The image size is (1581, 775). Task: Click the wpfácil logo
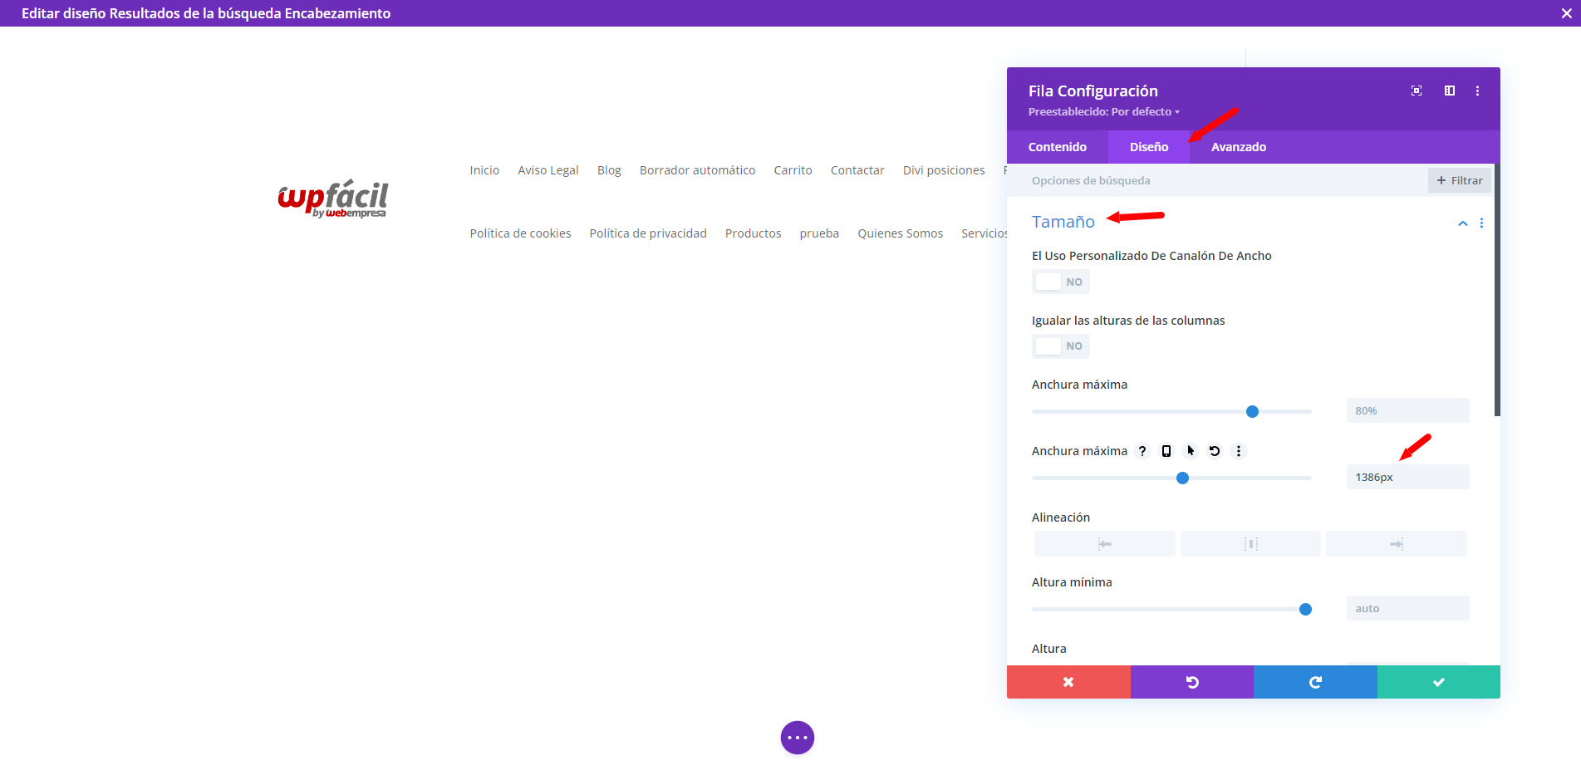click(333, 199)
